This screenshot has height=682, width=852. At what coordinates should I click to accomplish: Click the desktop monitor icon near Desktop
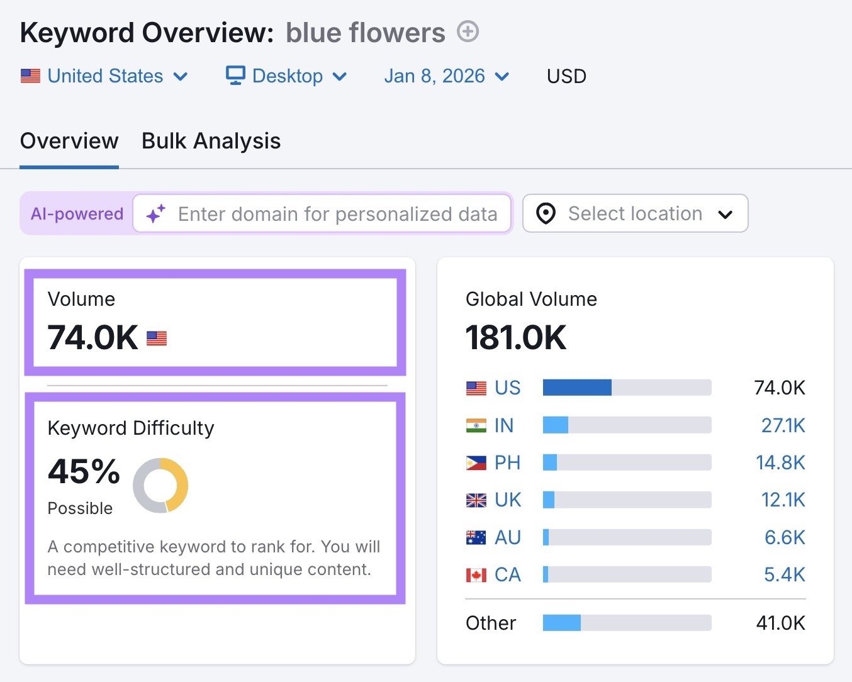click(235, 75)
